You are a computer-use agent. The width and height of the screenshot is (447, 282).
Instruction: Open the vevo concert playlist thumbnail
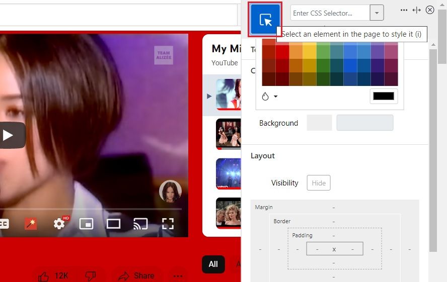pos(229,173)
